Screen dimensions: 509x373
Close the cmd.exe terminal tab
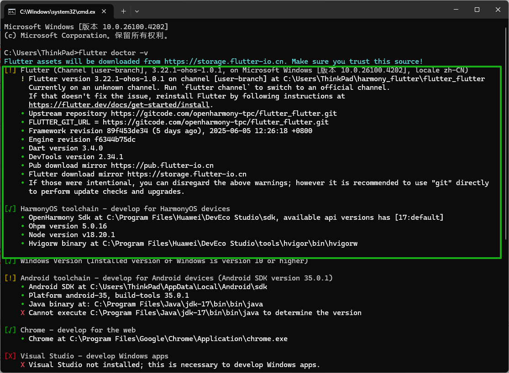tap(104, 11)
